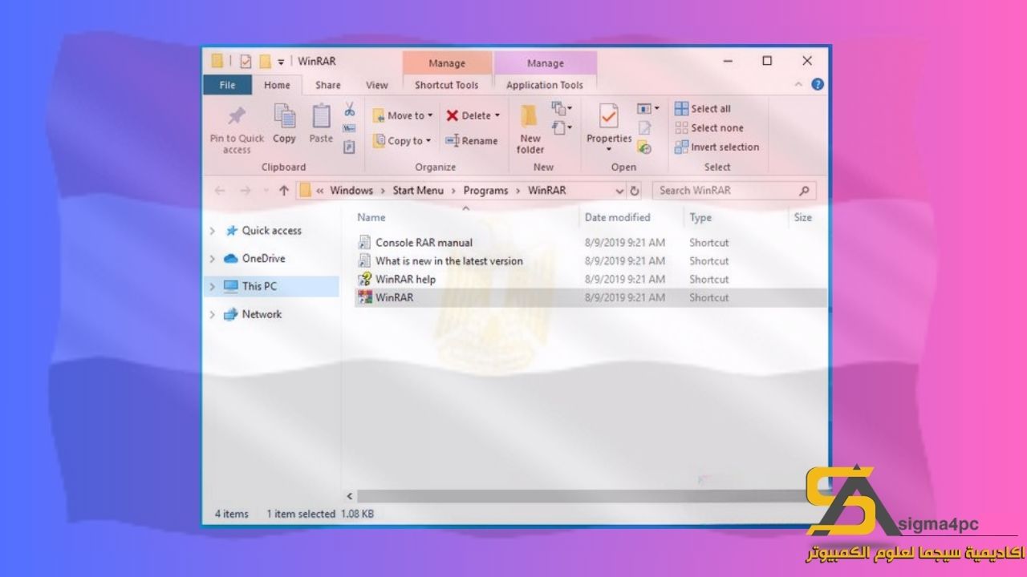The width and height of the screenshot is (1027, 577).
Task: Click the History icon in Open group
Action: [644, 147]
